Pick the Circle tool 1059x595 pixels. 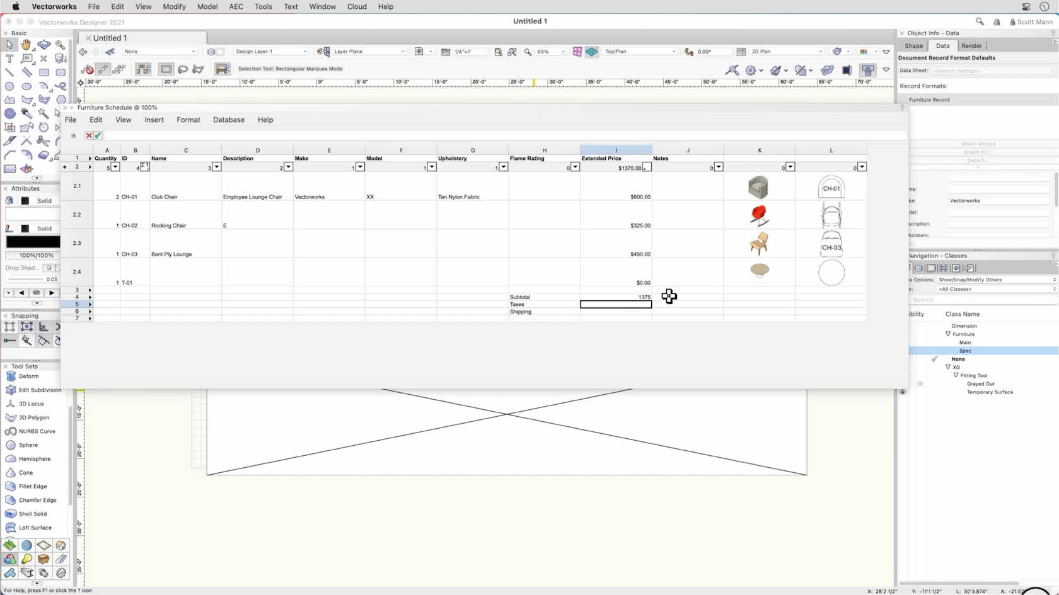click(x=9, y=86)
